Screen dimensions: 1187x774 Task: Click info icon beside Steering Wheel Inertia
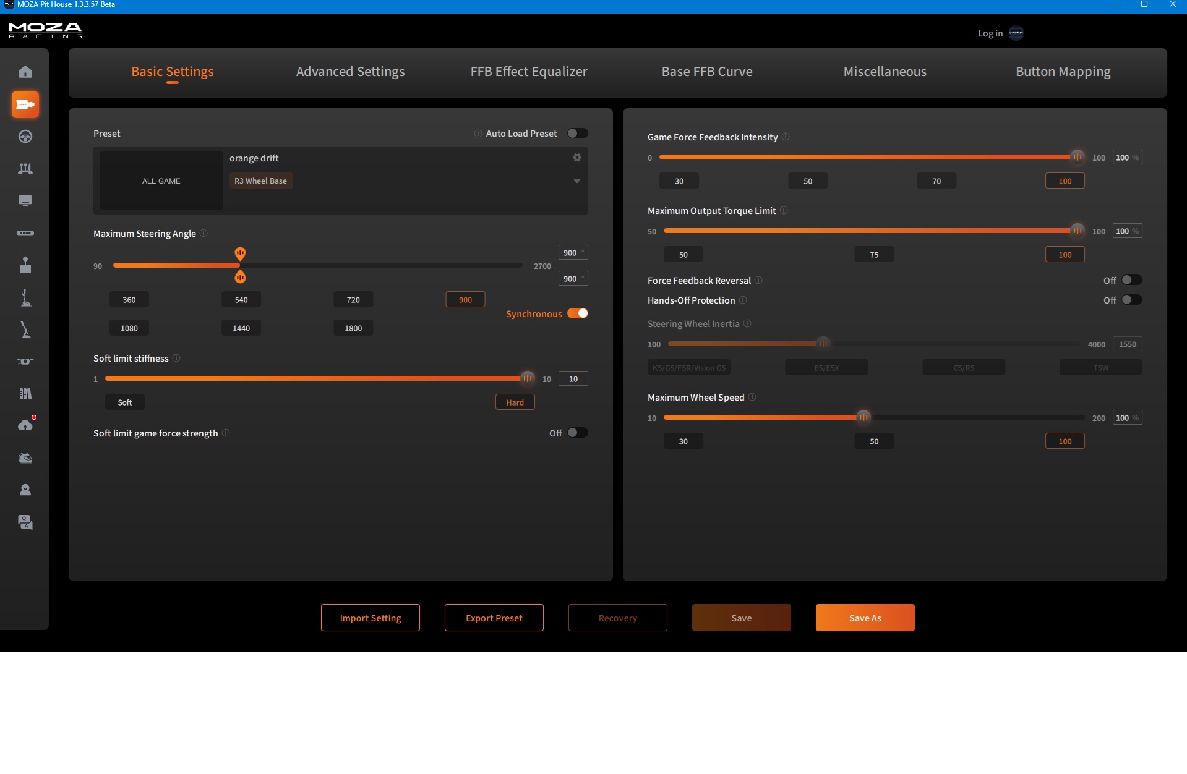pyautogui.click(x=747, y=324)
